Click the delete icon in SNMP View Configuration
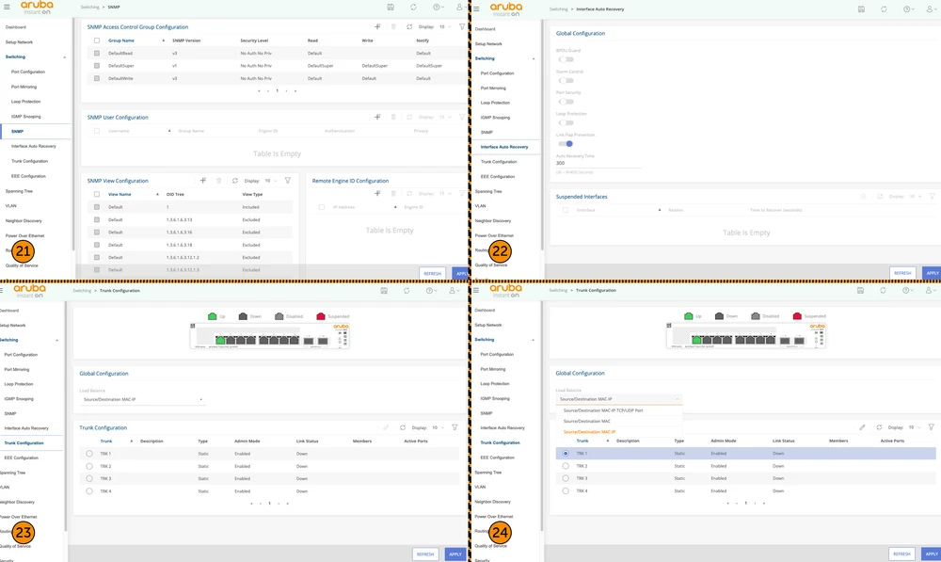 click(219, 181)
